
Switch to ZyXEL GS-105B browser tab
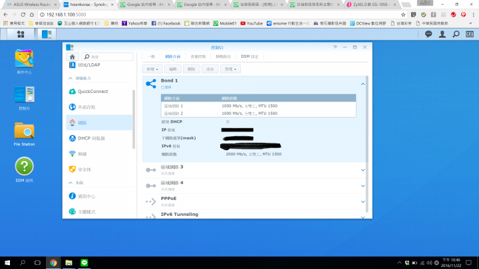coord(371,5)
